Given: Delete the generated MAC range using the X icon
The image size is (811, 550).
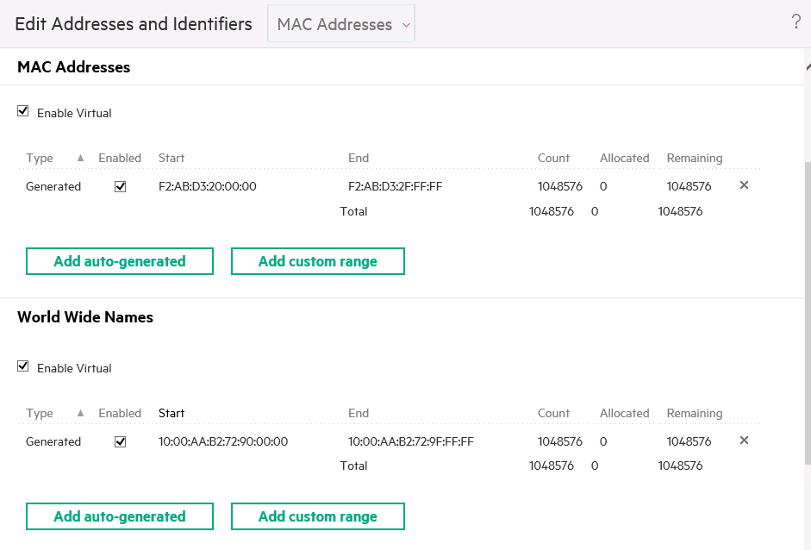Looking at the screenshot, I should (x=743, y=185).
